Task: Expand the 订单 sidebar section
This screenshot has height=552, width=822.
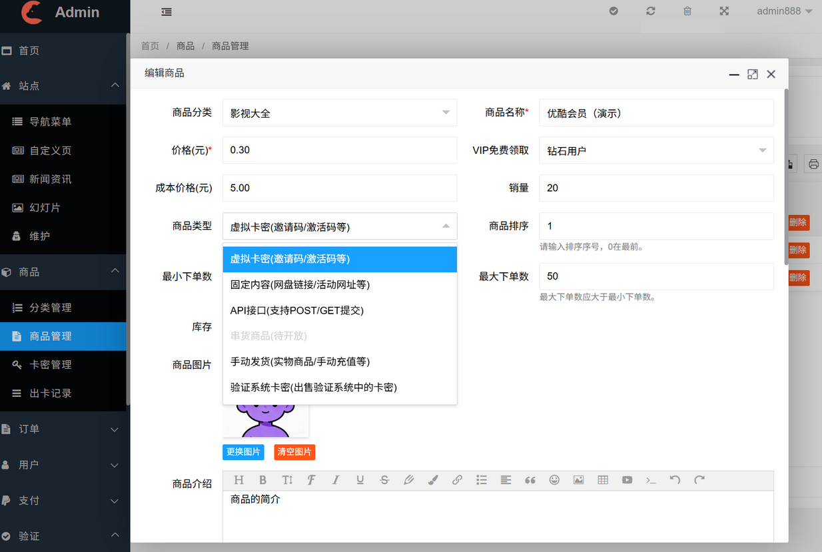Action: (x=65, y=429)
